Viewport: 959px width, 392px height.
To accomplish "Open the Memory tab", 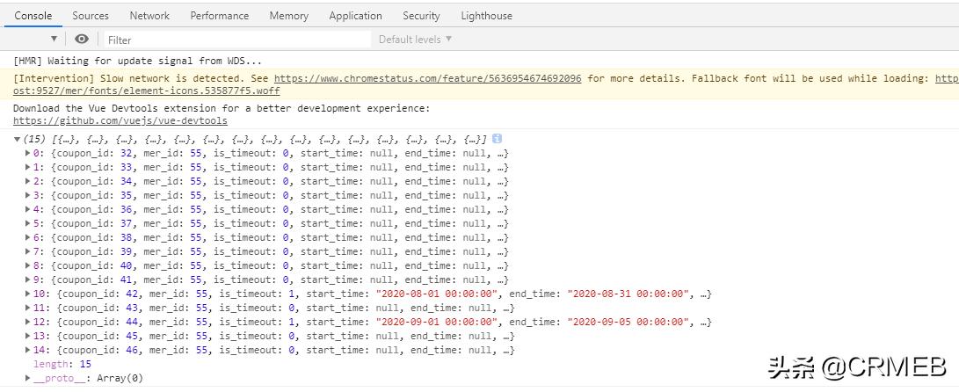I will pos(288,16).
